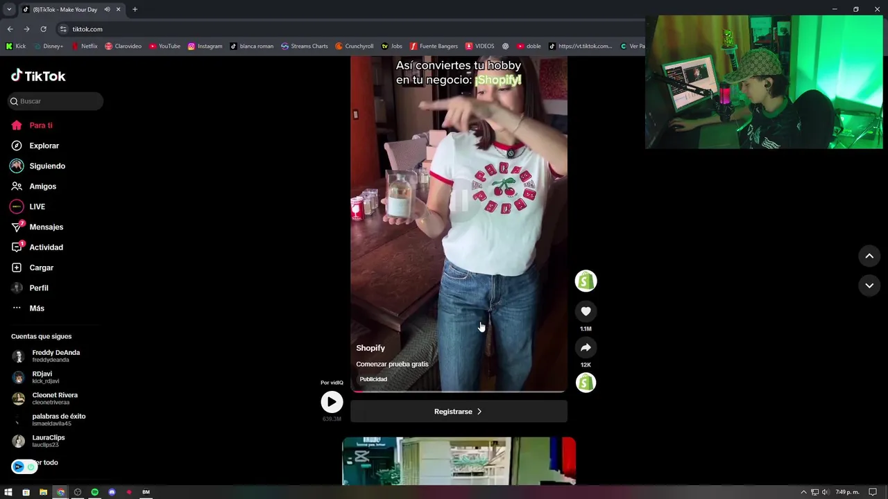Play with the Por vidIQ play button
888x499 pixels.
click(332, 402)
